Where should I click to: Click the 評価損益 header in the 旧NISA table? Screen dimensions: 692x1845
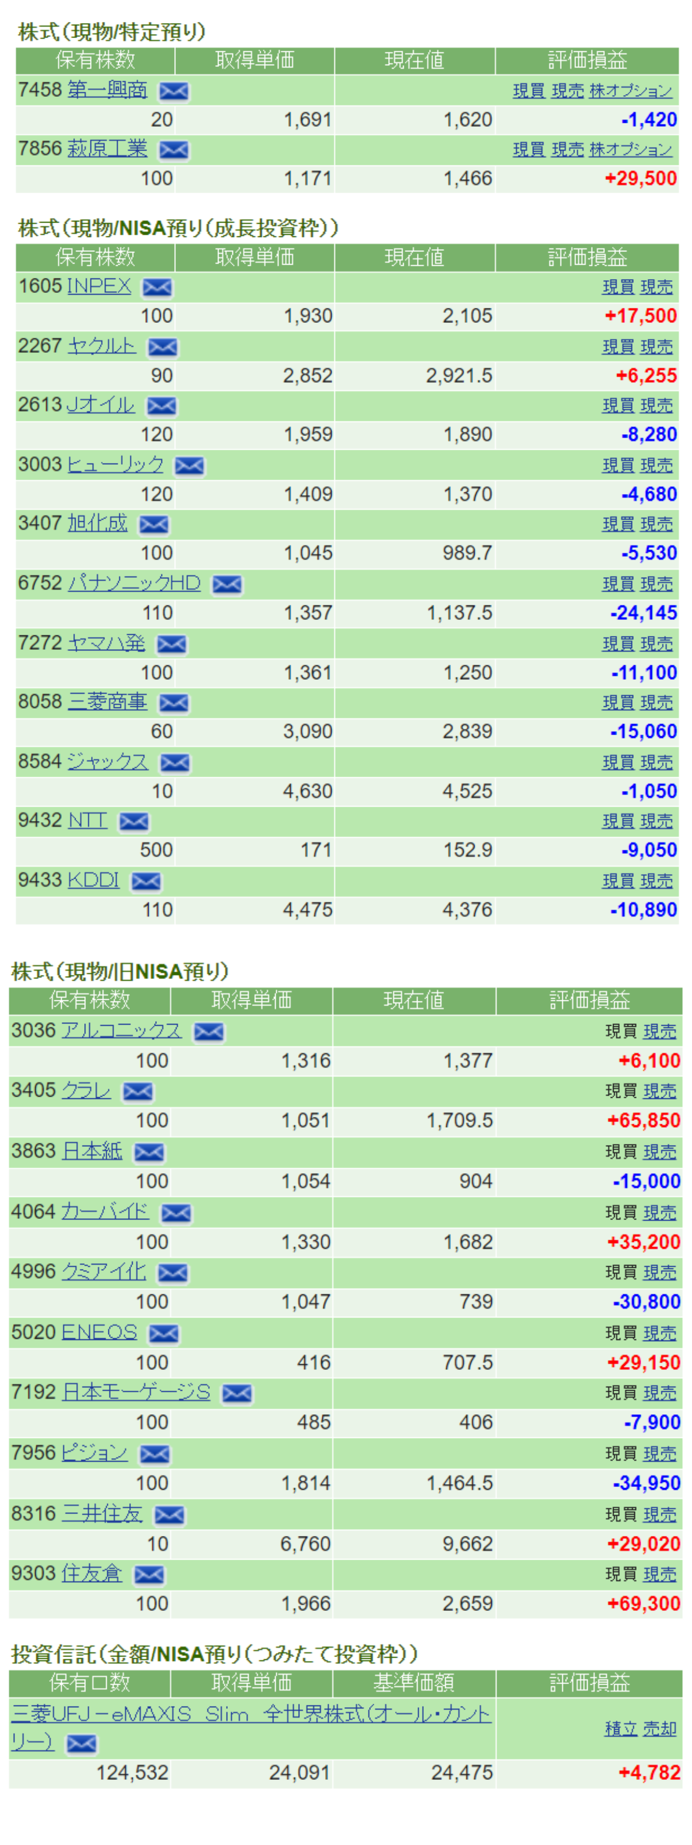tap(589, 1000)
